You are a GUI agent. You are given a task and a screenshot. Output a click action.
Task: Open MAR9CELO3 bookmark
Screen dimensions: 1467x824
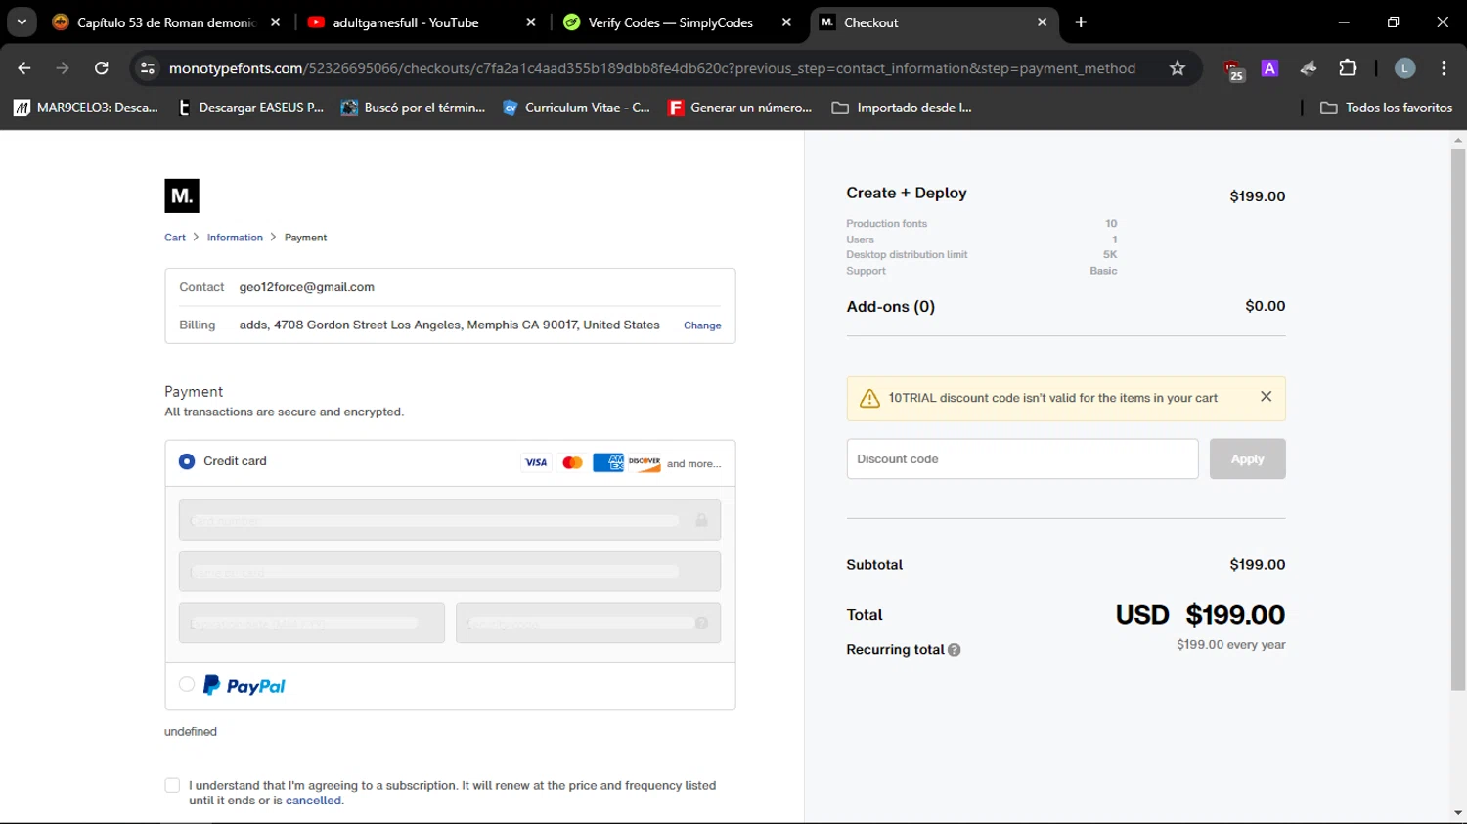pos(85,108)
